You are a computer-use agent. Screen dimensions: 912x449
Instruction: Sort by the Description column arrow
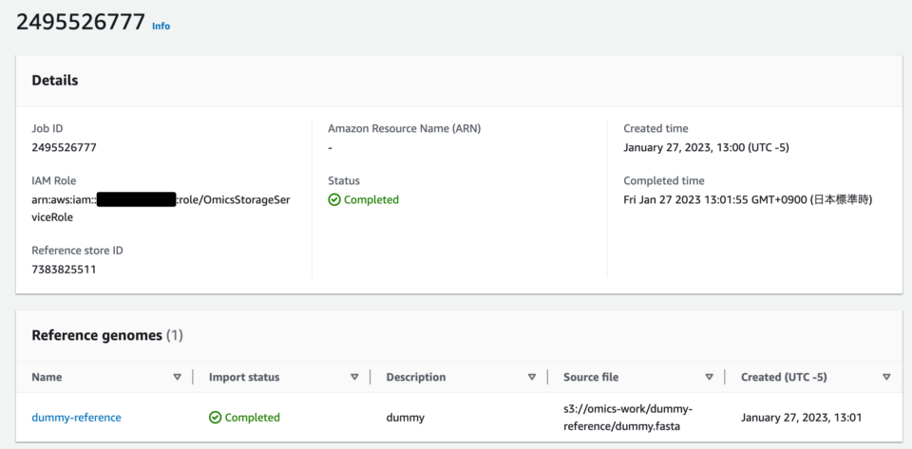[532, 377]
